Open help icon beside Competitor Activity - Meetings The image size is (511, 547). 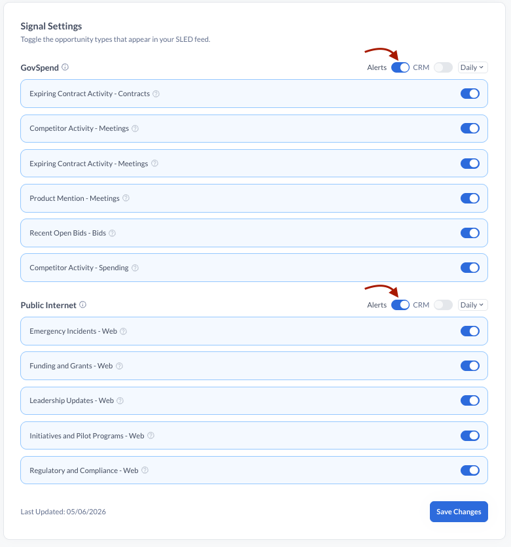[135, 128]
